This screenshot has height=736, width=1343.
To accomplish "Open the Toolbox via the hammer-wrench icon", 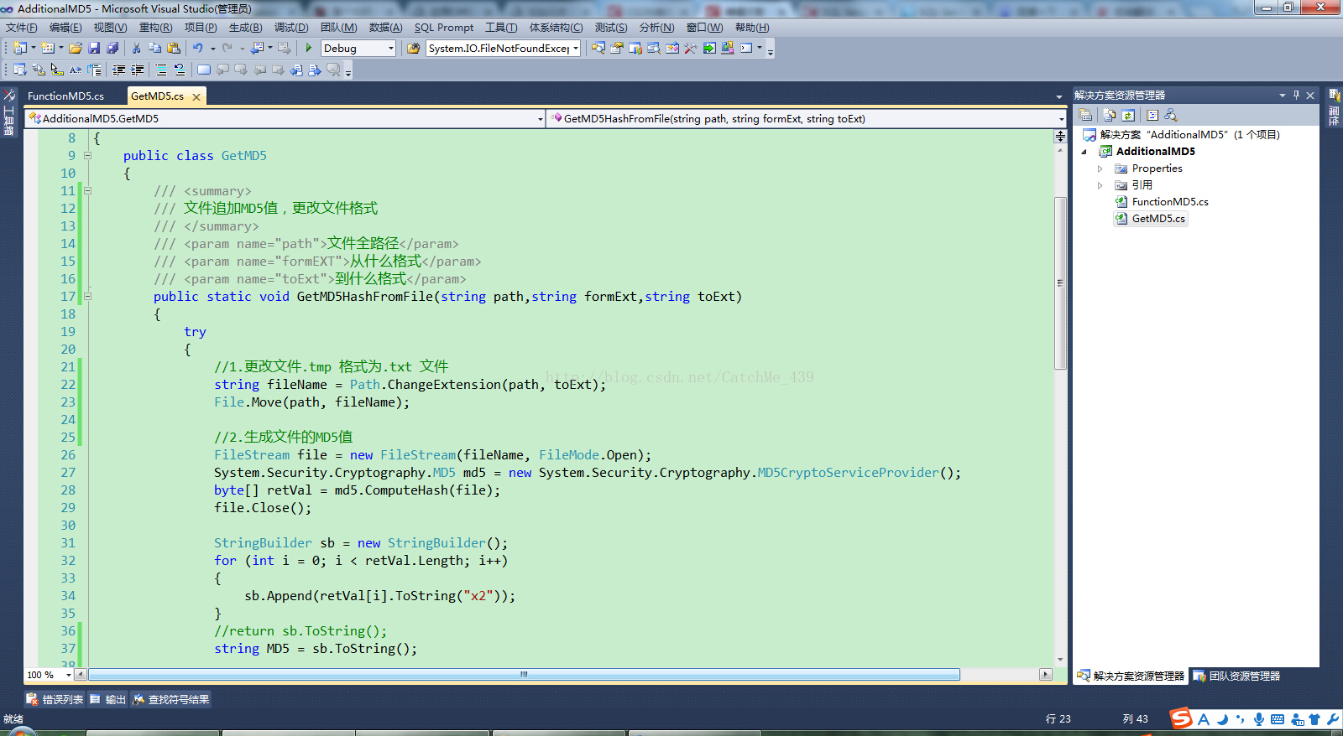I will tap(690, 48).
